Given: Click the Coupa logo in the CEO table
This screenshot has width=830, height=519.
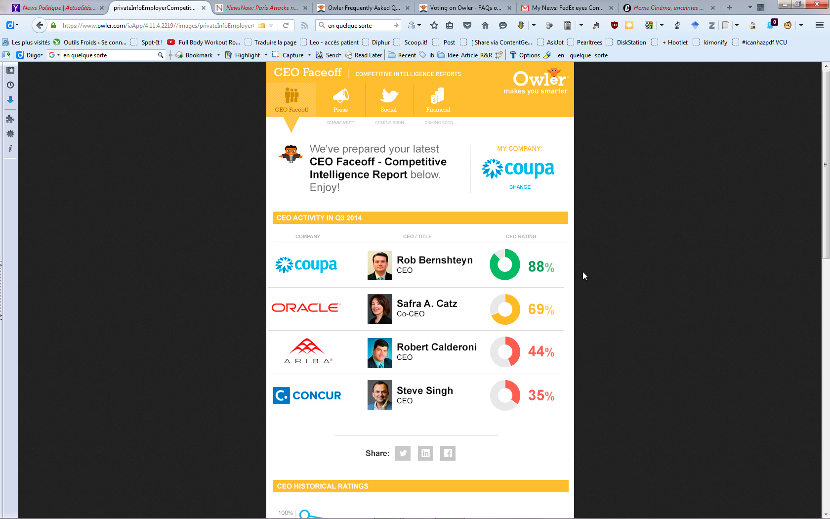Looking at the screenshot, I should (306, 265).
